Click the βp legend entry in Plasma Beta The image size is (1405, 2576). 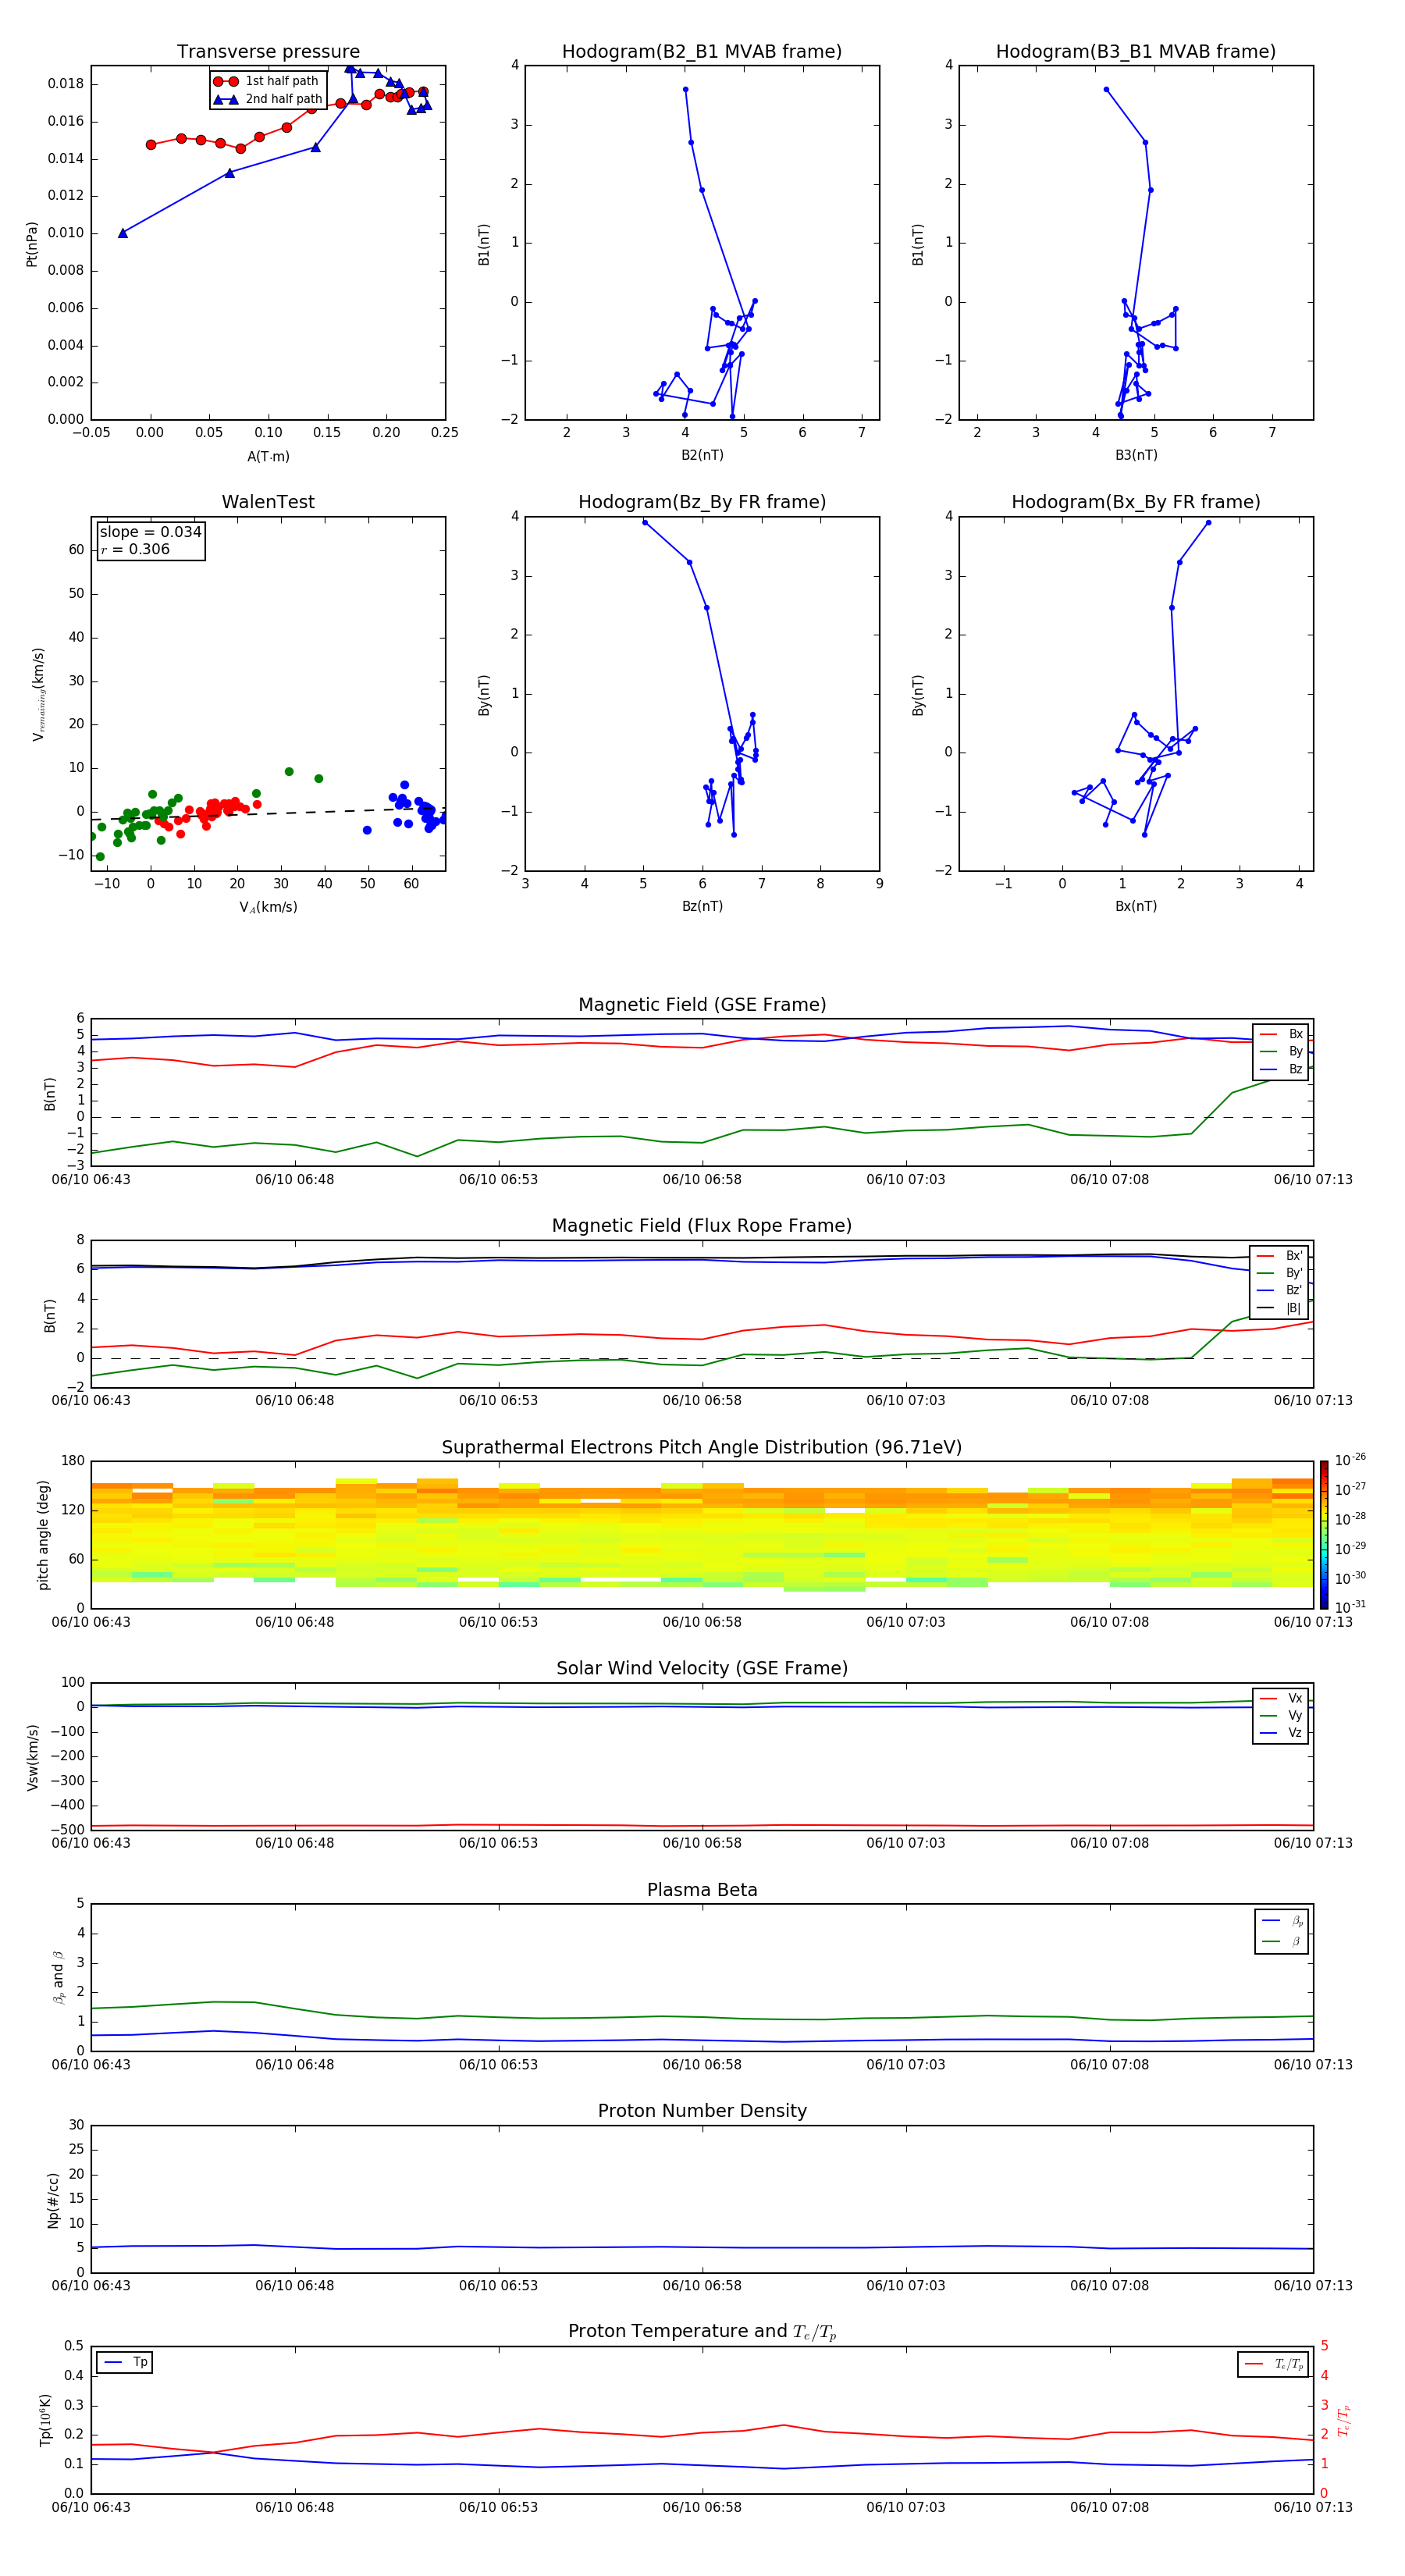point(1282,1921)
